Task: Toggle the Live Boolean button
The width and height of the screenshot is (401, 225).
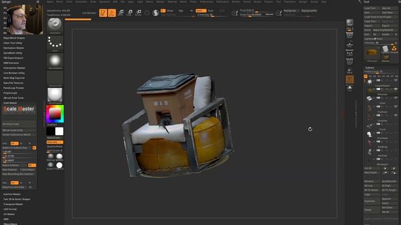Action: tap(89, 12)
